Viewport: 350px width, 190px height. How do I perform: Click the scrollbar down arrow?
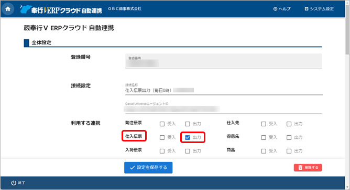point(347,187)
